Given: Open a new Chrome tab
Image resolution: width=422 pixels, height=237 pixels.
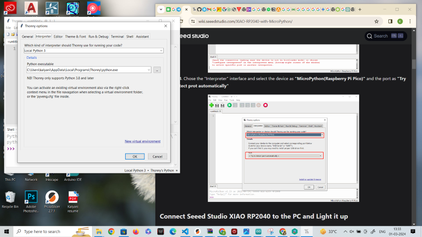Looking at the screenshot, I should click(360, 9).
